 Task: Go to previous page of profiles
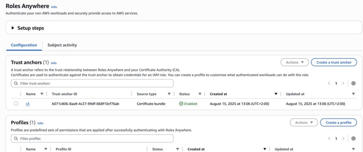point(329,139)
